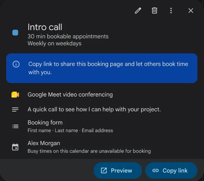Click 'First name · Last name · Email address'
The image size is (204, 181).
coord(70,130)
